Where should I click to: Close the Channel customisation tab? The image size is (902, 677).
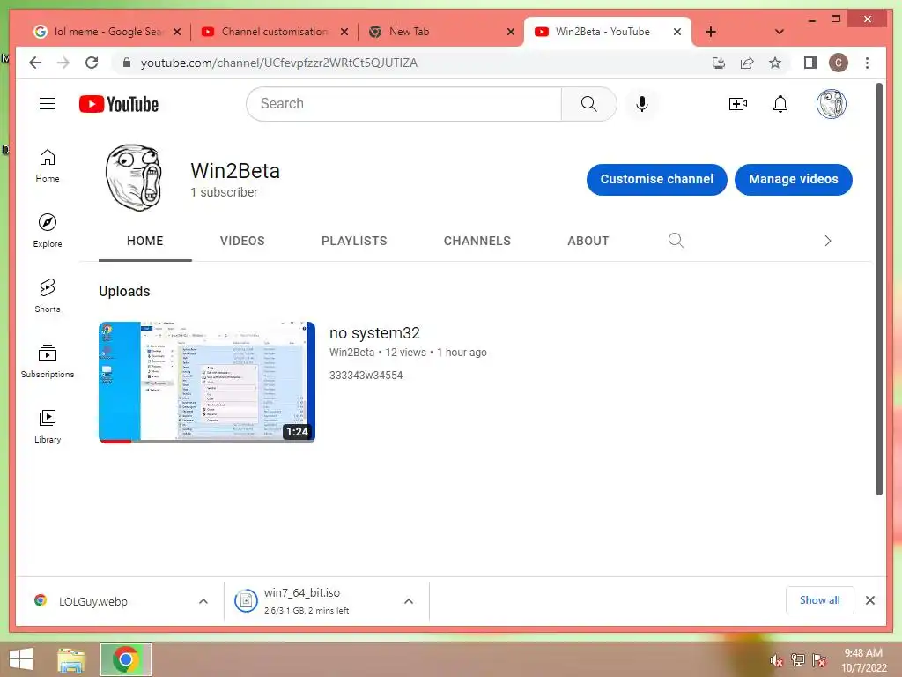point(344,32)
